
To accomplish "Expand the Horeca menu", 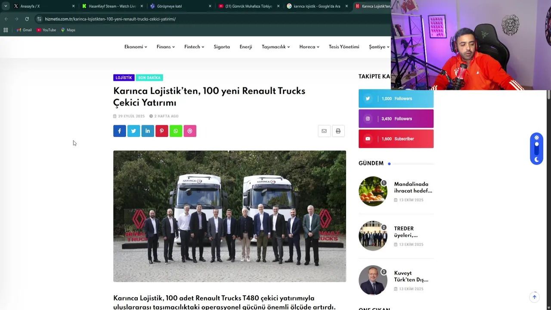I will [x=309, y=46].
